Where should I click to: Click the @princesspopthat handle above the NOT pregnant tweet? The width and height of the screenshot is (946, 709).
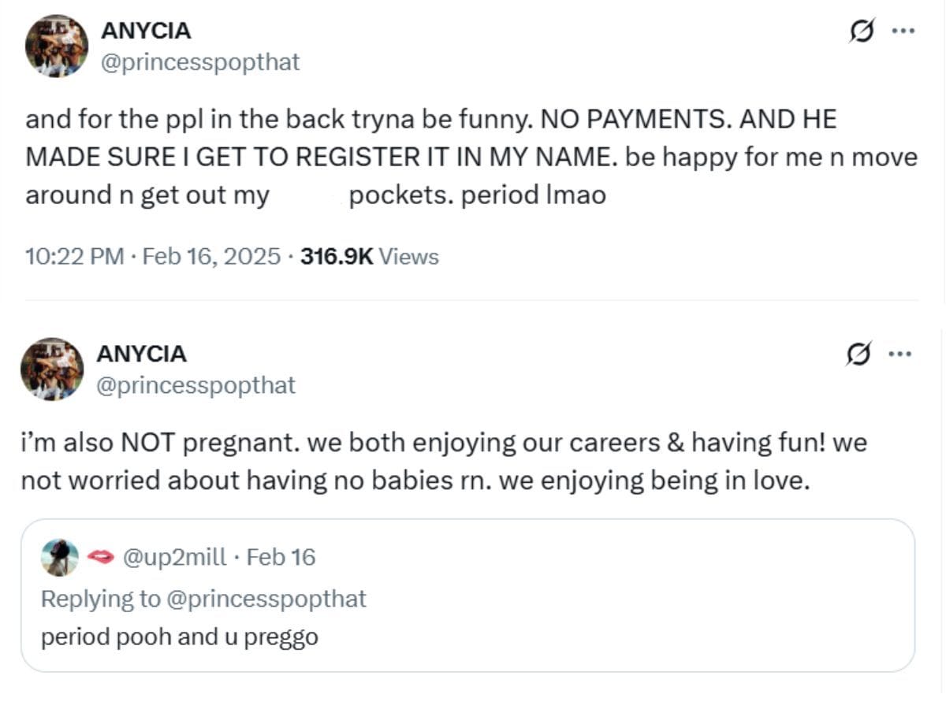(196, 385)
